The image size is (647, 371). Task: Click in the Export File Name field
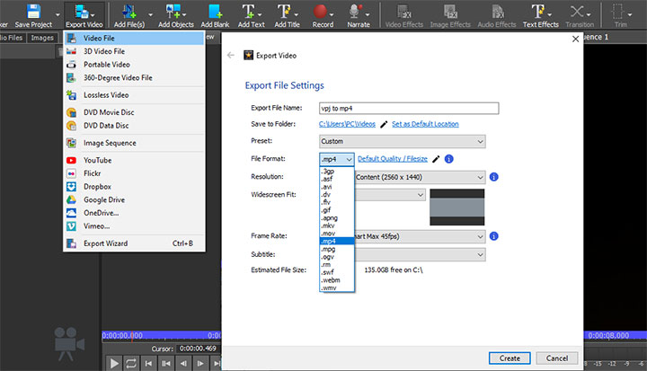point(409,108)
